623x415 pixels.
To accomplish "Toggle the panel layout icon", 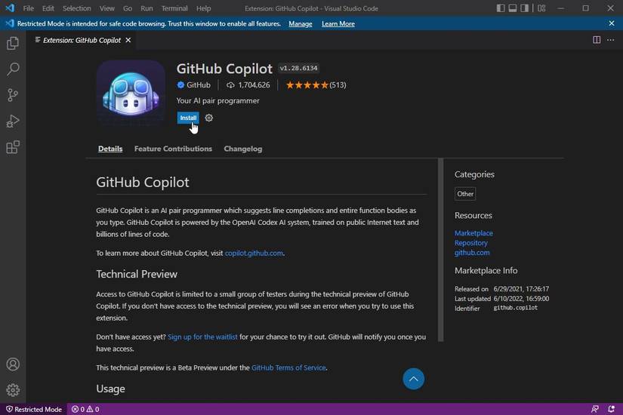I will click(513, 8).
